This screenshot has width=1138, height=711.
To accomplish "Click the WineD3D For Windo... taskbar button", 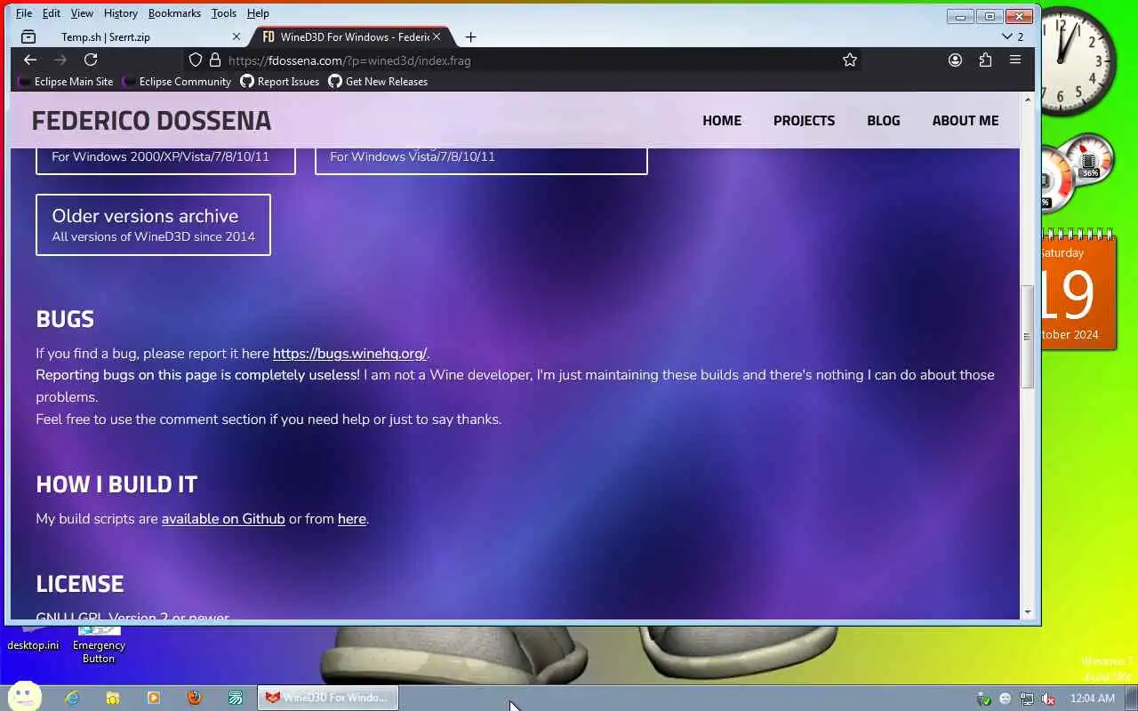I will (328, 698).
